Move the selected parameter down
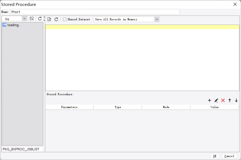 [x=236, y=100]
